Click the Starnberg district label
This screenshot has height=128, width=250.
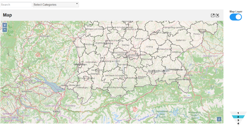[122, 64]
